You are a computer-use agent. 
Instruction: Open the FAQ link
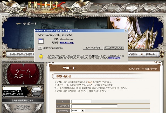pos(90,82)
